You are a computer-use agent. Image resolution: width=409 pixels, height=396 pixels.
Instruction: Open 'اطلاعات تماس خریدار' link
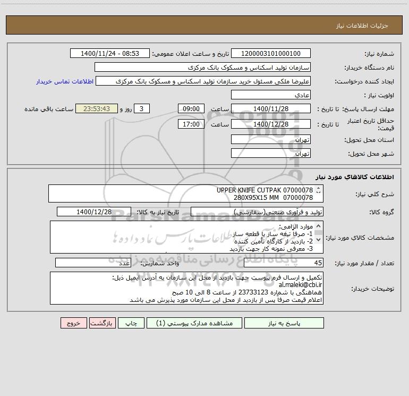point(65,81)
